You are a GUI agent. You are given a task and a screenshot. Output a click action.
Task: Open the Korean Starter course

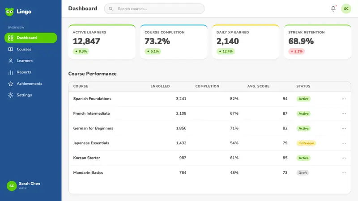coord(86,158)
